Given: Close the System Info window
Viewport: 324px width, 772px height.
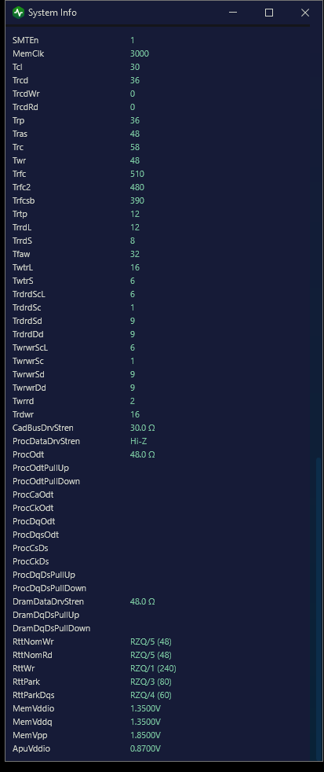Looking at the screenshot, I should point(305,13).
